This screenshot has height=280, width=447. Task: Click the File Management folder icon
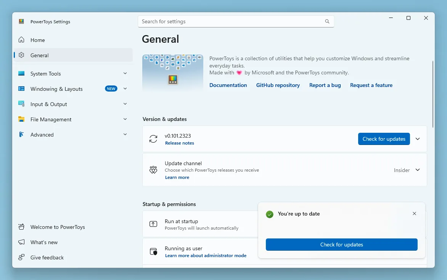point(21,119)
